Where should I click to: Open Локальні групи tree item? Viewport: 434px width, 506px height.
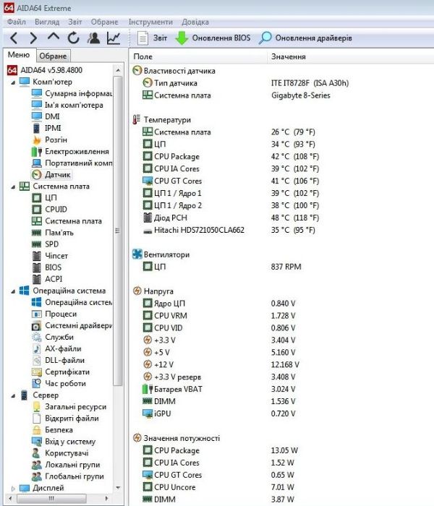pyautogui.click(x=66, y=465)
